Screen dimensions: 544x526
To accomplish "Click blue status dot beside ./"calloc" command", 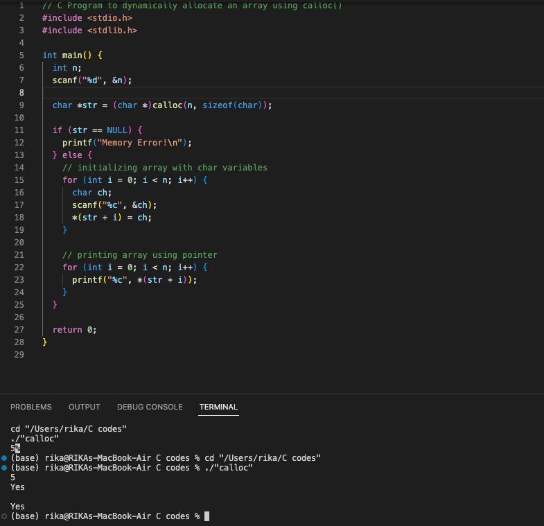I will 4,468.
